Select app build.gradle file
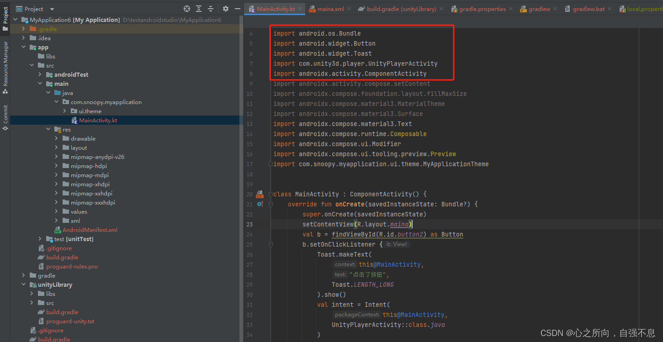Image resolution: width=663 pixels, height=342 pixels. pos(62,257)
